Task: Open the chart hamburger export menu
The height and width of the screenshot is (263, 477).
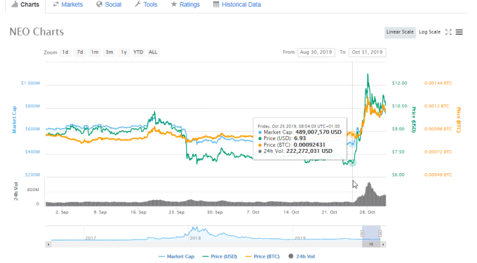Action: click(459, 32)
